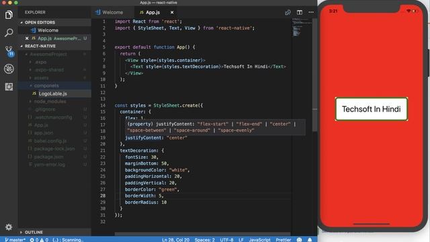Open the Explorer view in activity bar
The height and width of the screenshot is (242, 430).
pyautogui.click(x=9, y=15)
